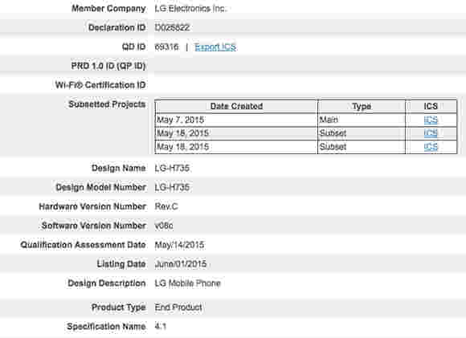Click LG Electronics Inc. company name
This screenshot has width=466, height=338.
click(x=190, y=9)
